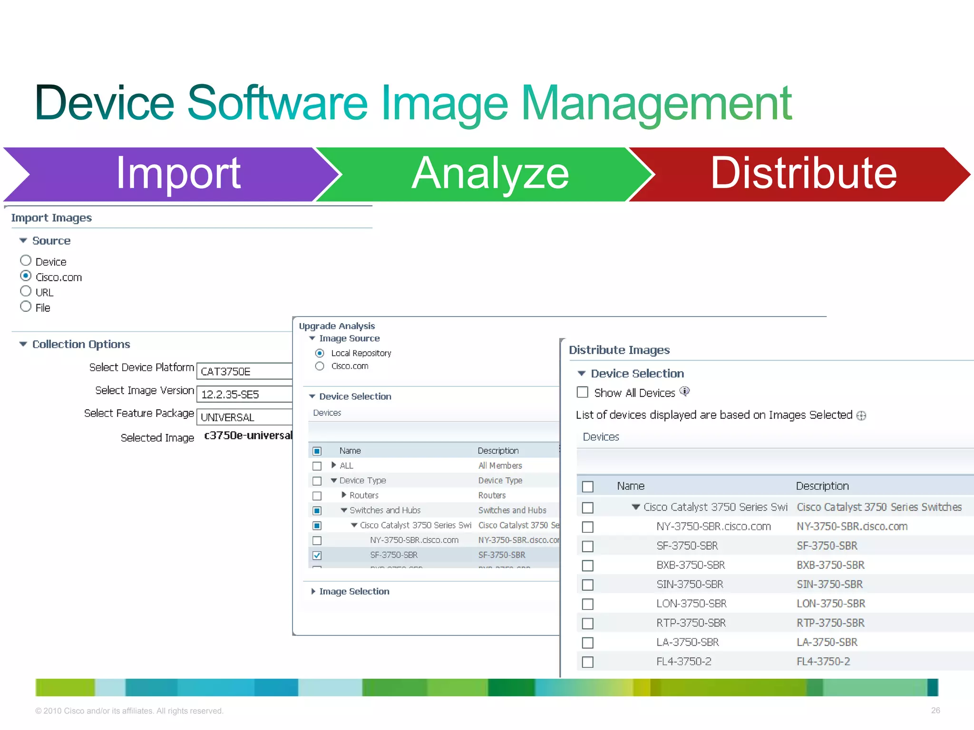Click the Devices tab in Upgrade Analysis
Image resolution: width=974 pixels, height=730 pixels.
click(x=327, y=413)
